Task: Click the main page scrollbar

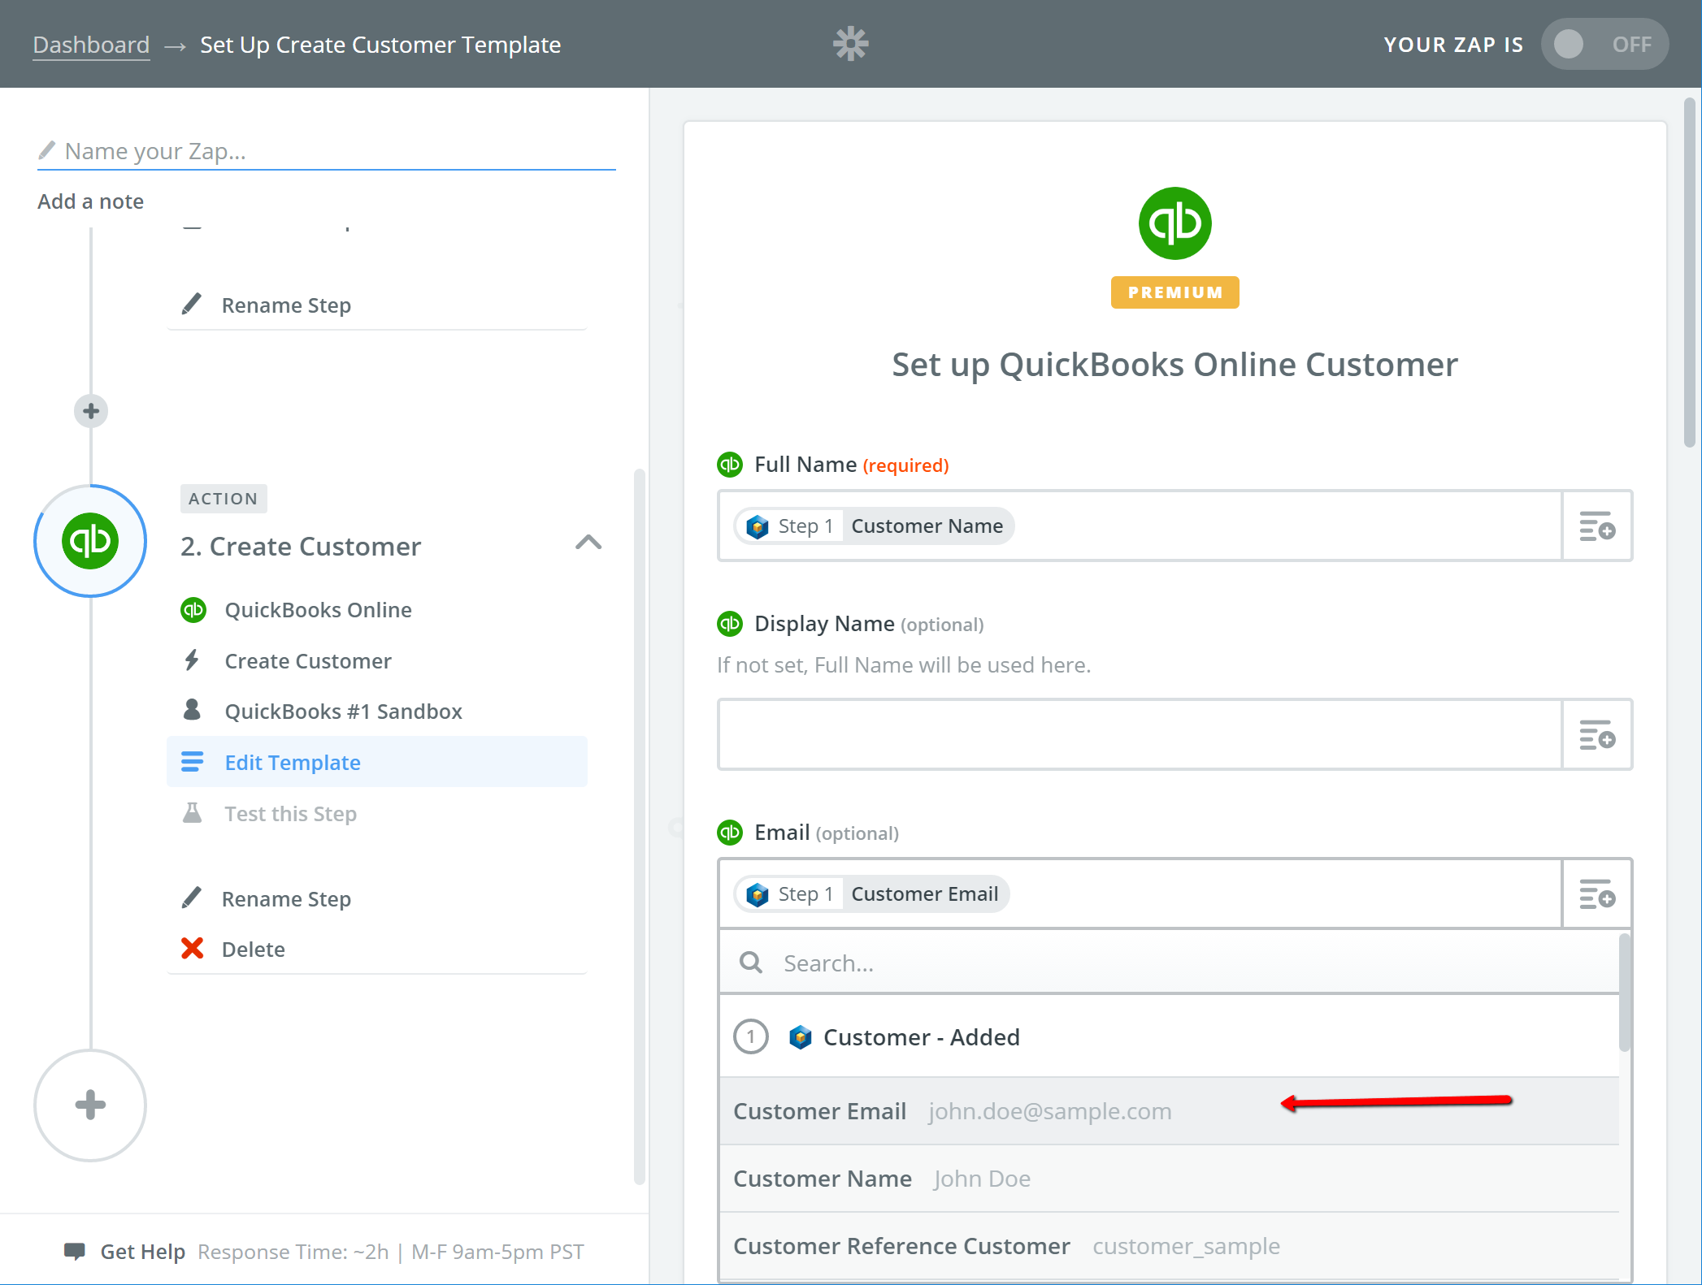Action: (x=1690, y=272)
